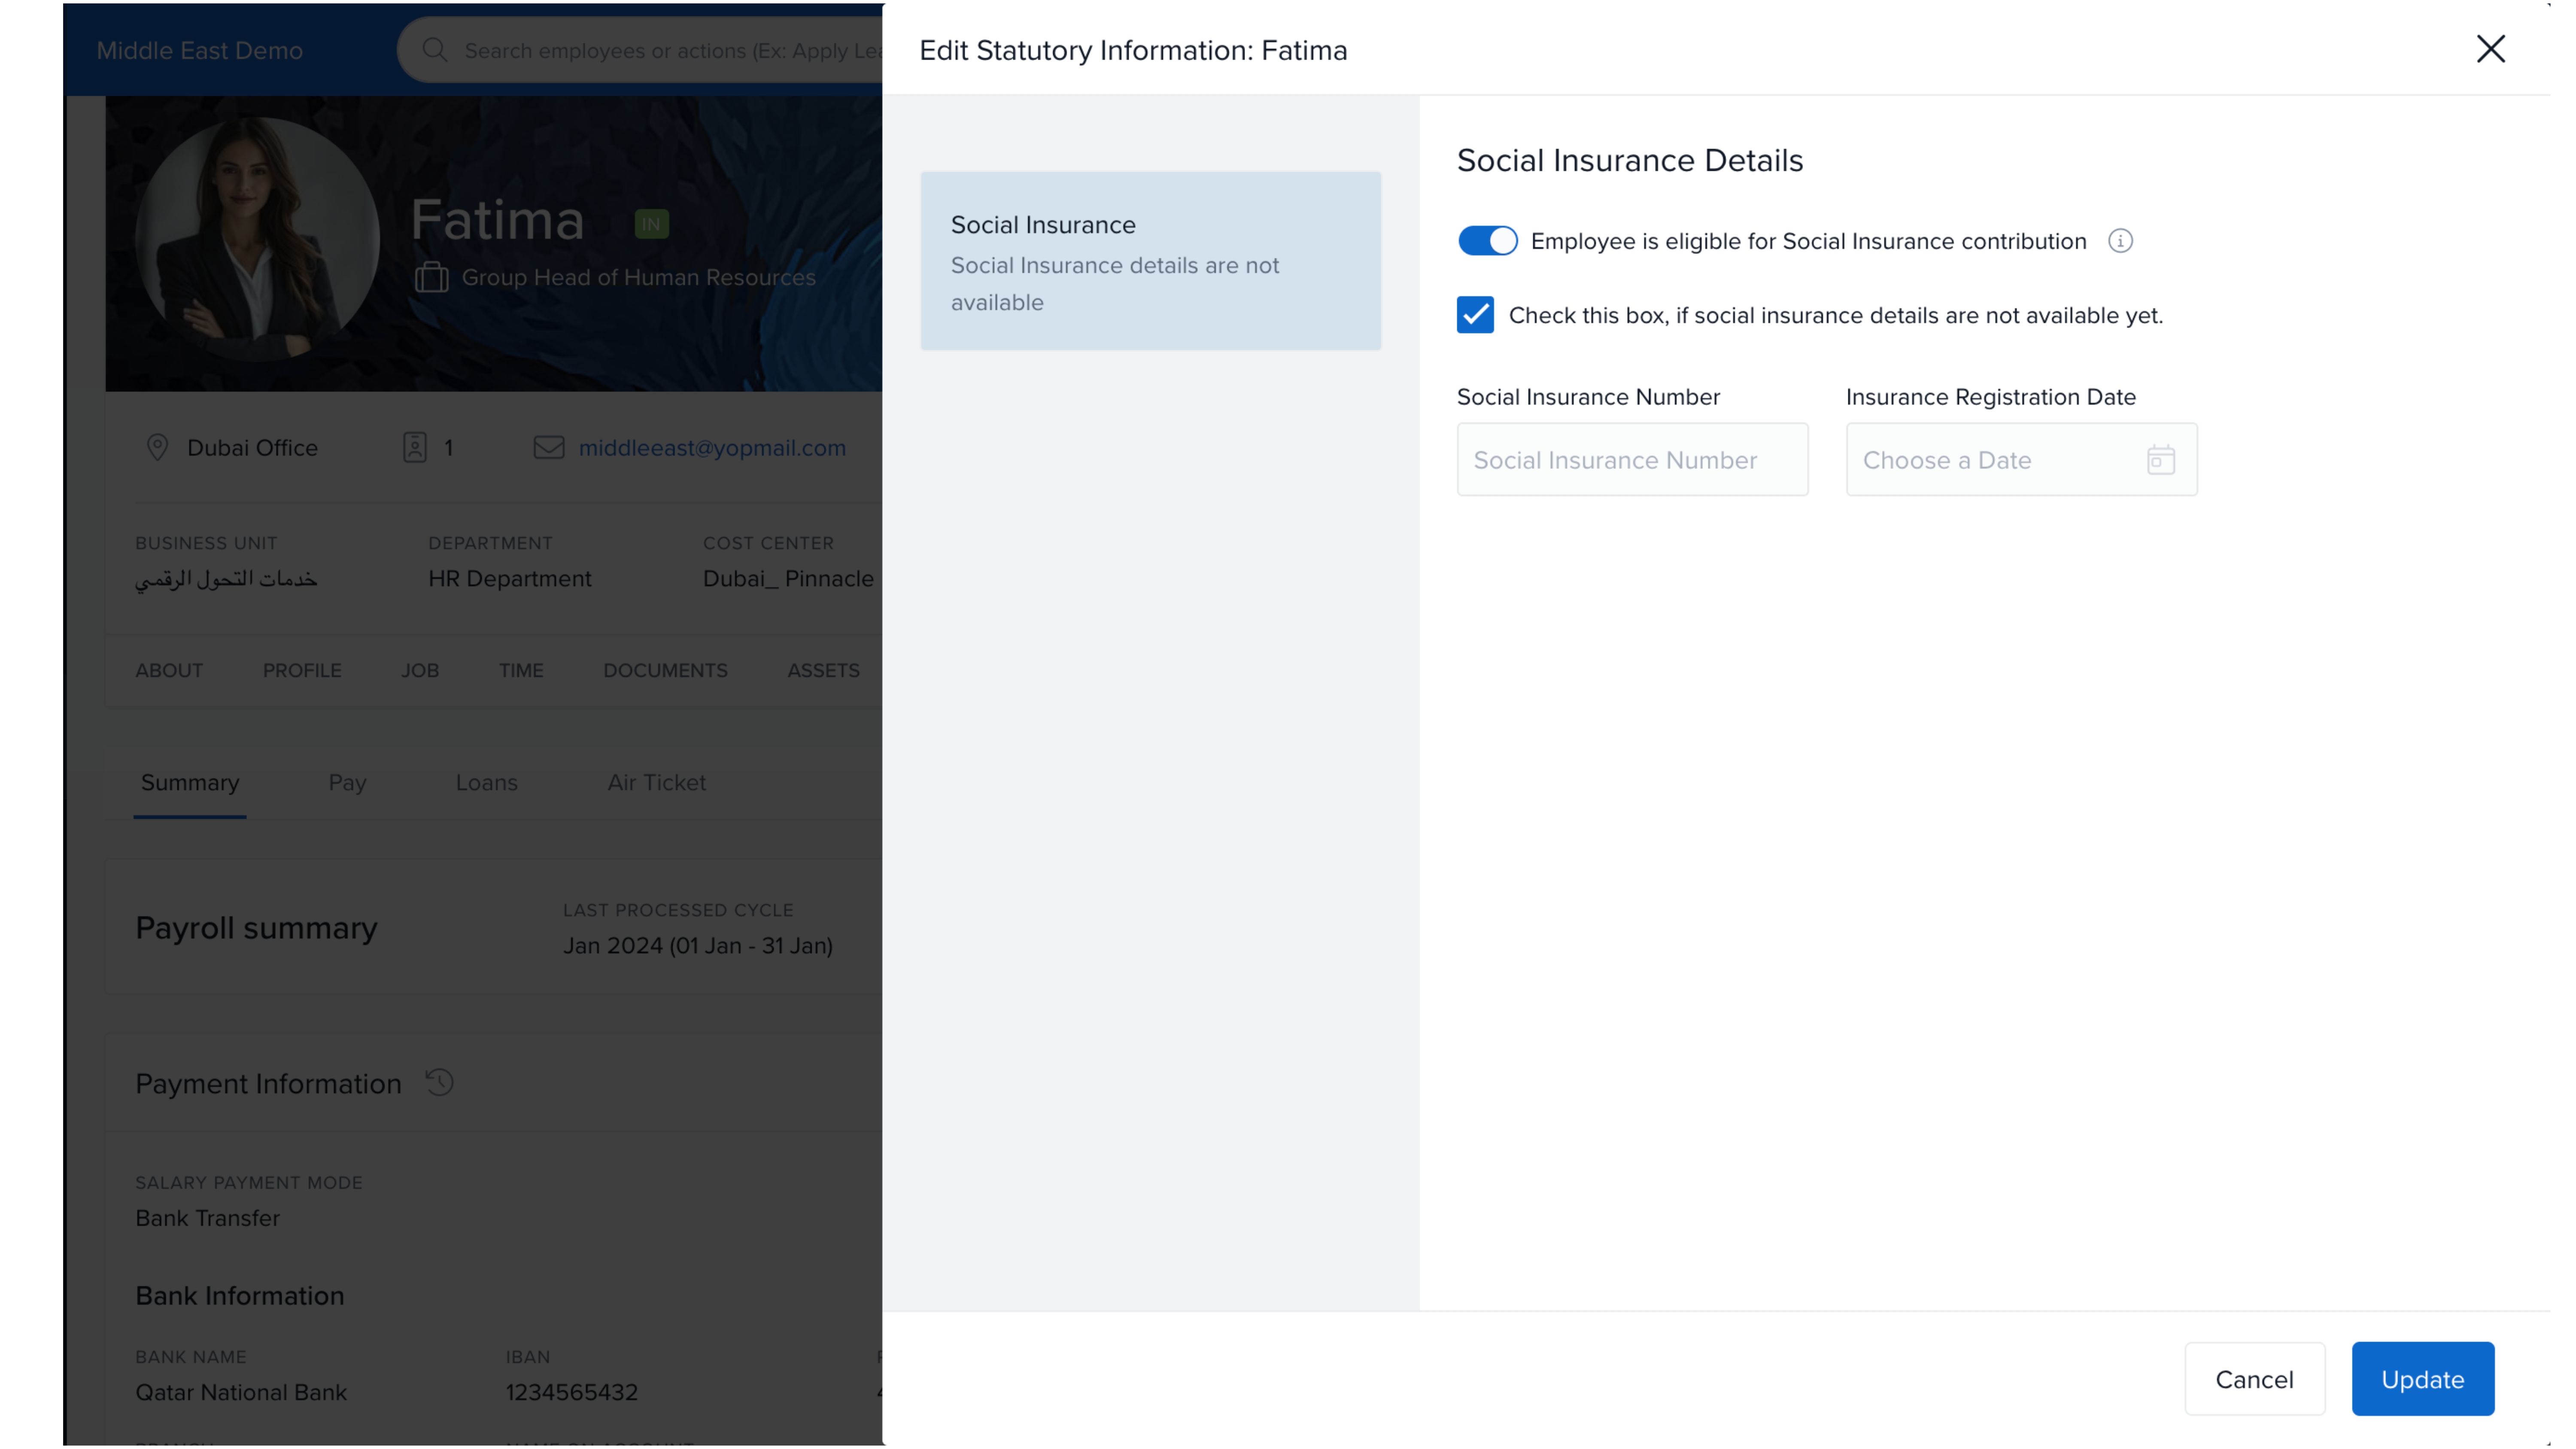The width and height of the screenshot is (2576, 1449).
Task: Click Fatima's profile photo
Action: (257, 240)
